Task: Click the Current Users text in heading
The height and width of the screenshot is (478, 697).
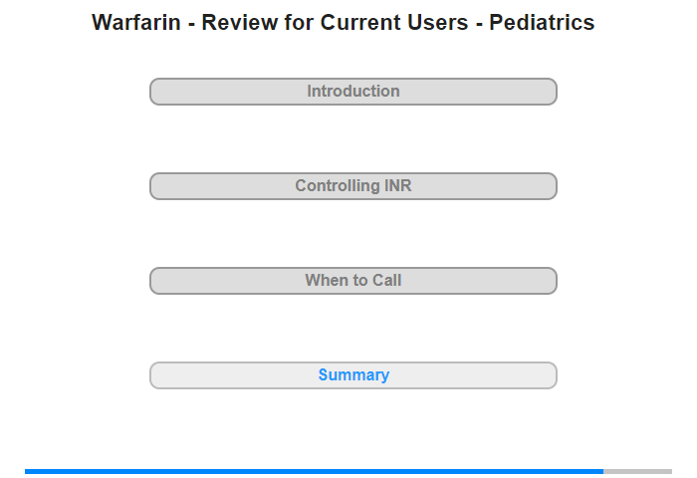Action: tap(394, 23)
